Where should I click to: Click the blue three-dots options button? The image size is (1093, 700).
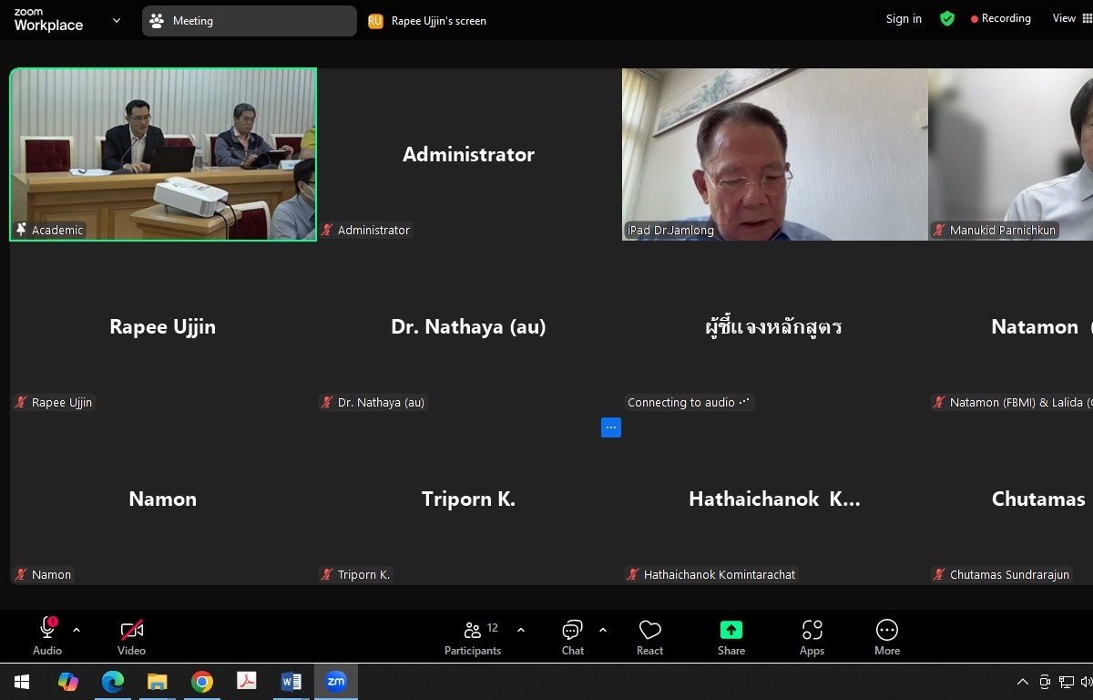click(x=611, y=427)
